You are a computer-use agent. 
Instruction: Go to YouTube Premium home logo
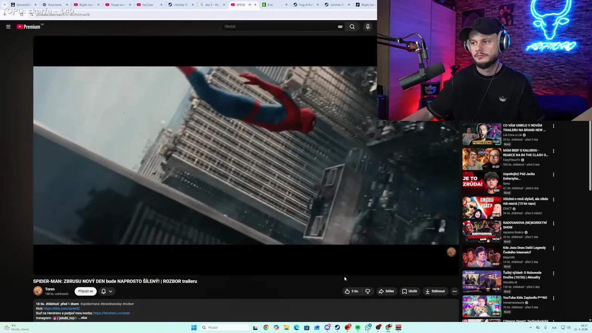pyautogui.click(x=29, y=26)
